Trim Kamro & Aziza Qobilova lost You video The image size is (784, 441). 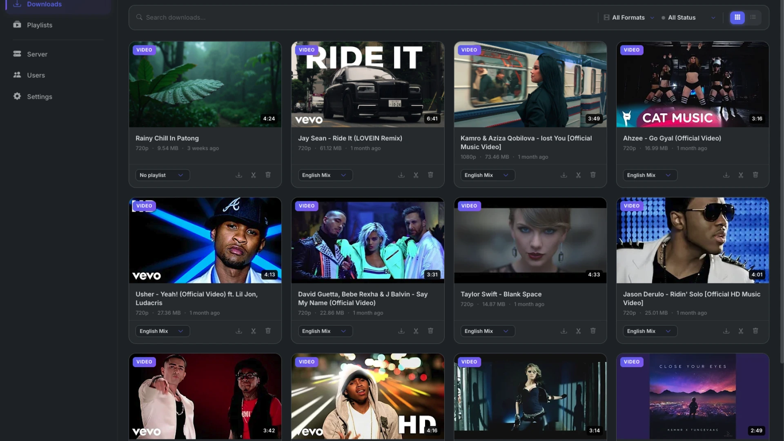pyautogui.click(x=579, y=175)
